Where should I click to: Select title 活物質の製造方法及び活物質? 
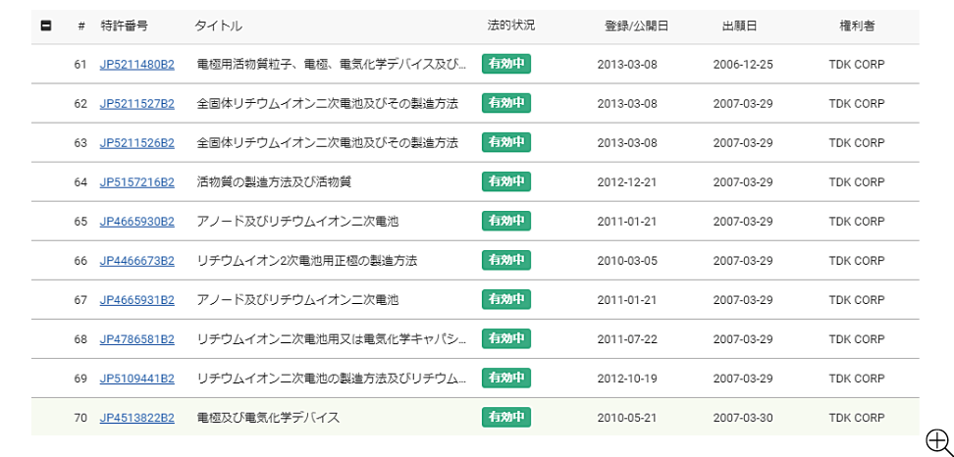point(274,182)
